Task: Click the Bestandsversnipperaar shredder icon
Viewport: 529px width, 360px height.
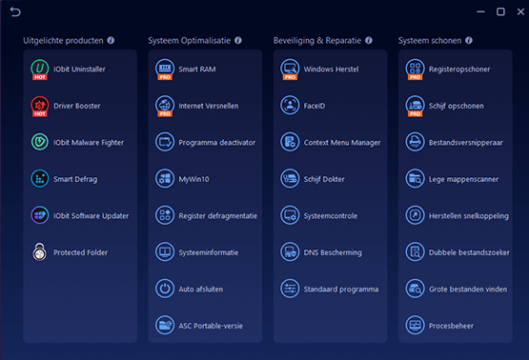Action: pyautogui.click(x=415, y=142)
